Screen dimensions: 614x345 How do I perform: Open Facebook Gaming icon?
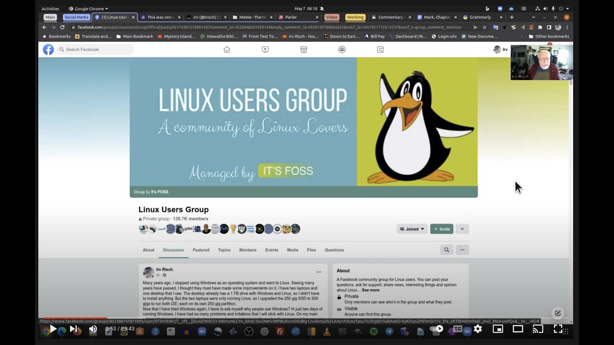pyautogui.click(x=380, y=49)
